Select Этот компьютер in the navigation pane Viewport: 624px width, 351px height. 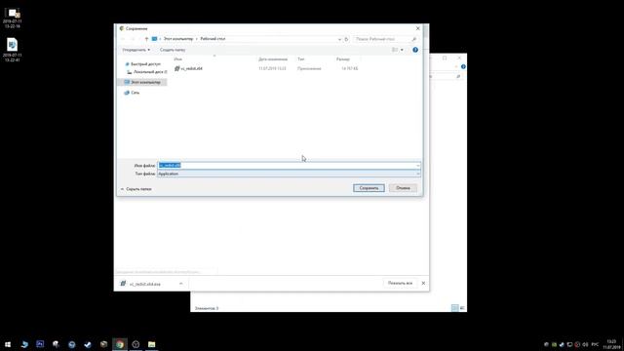pyautogui.click(x=142, y=82)
